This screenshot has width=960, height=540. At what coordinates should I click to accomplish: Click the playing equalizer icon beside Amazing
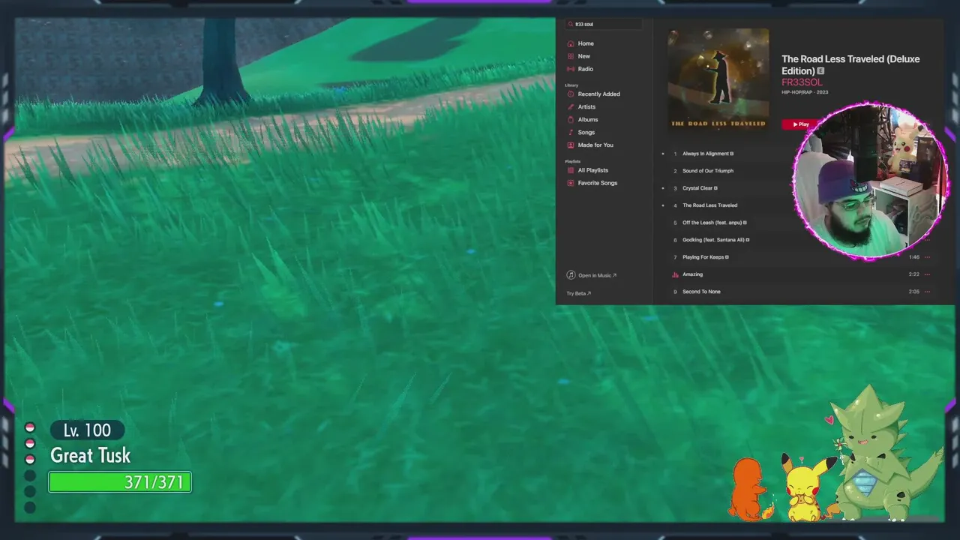(675, 274)
